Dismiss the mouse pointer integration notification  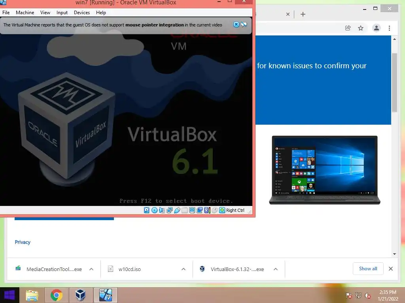(236, 24)
